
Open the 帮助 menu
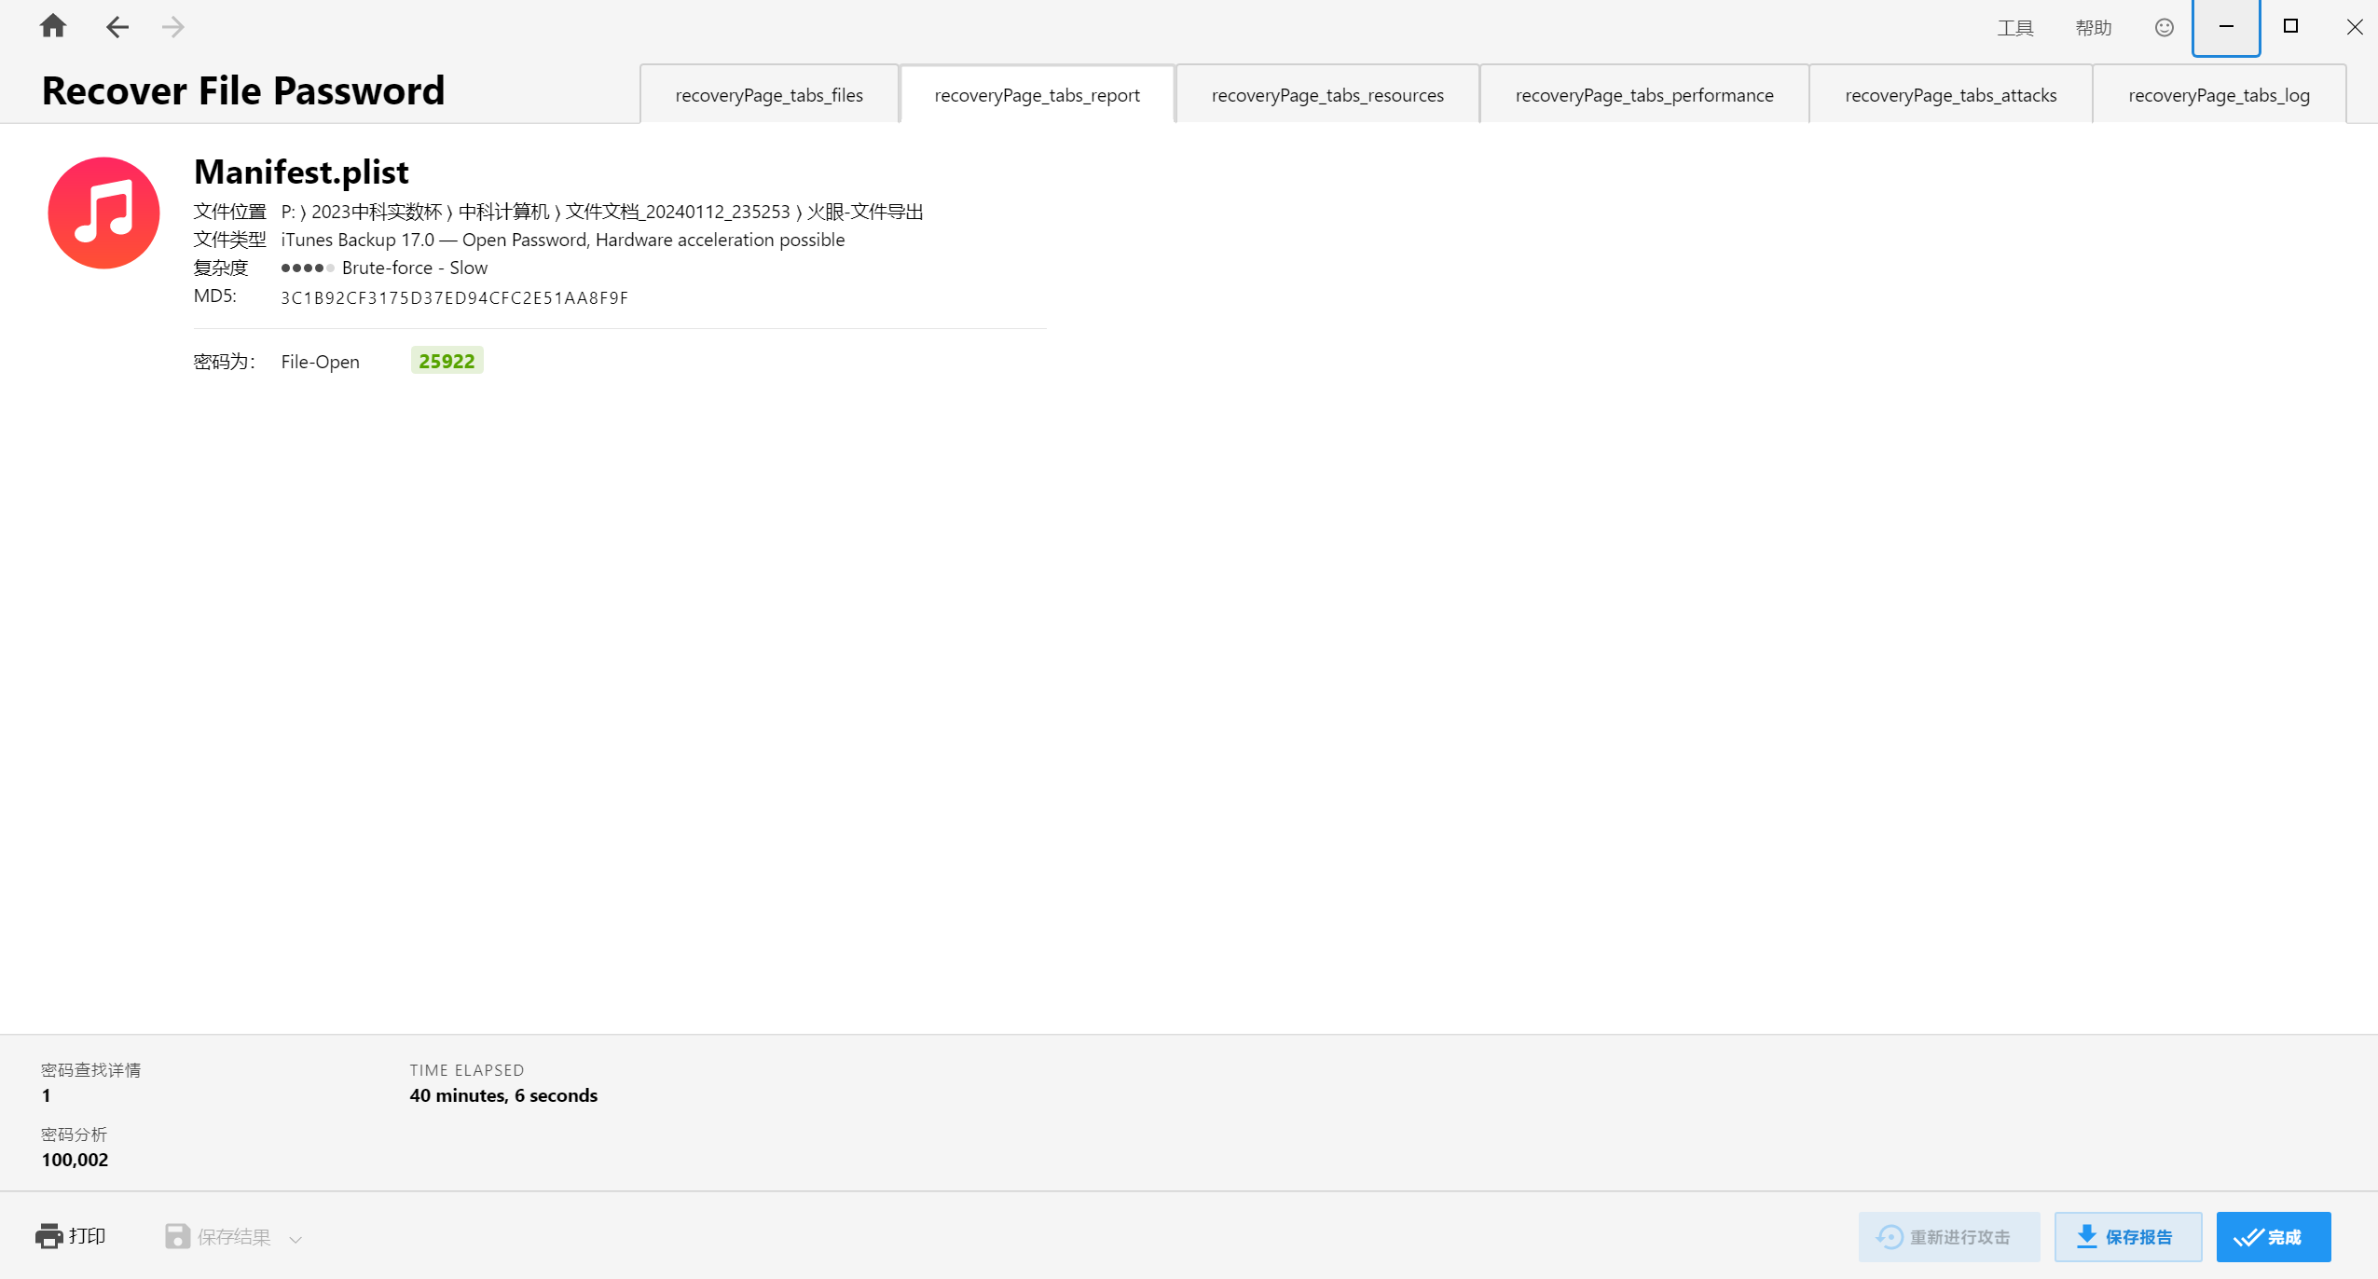2093,28
